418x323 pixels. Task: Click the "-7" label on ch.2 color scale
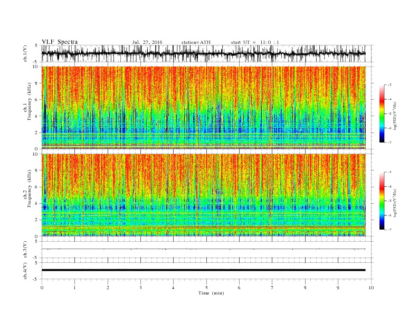pos(389,230)
